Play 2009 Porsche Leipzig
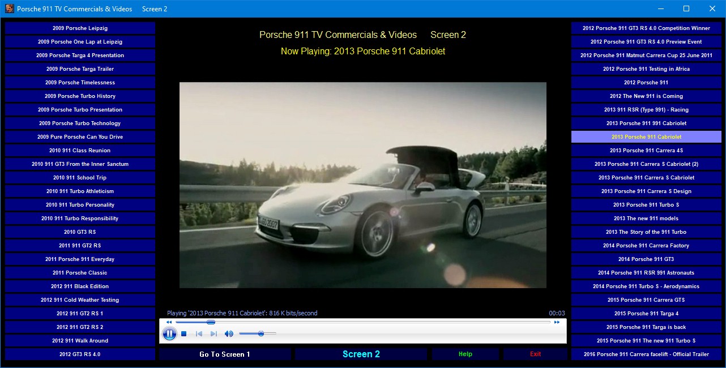 80,28
